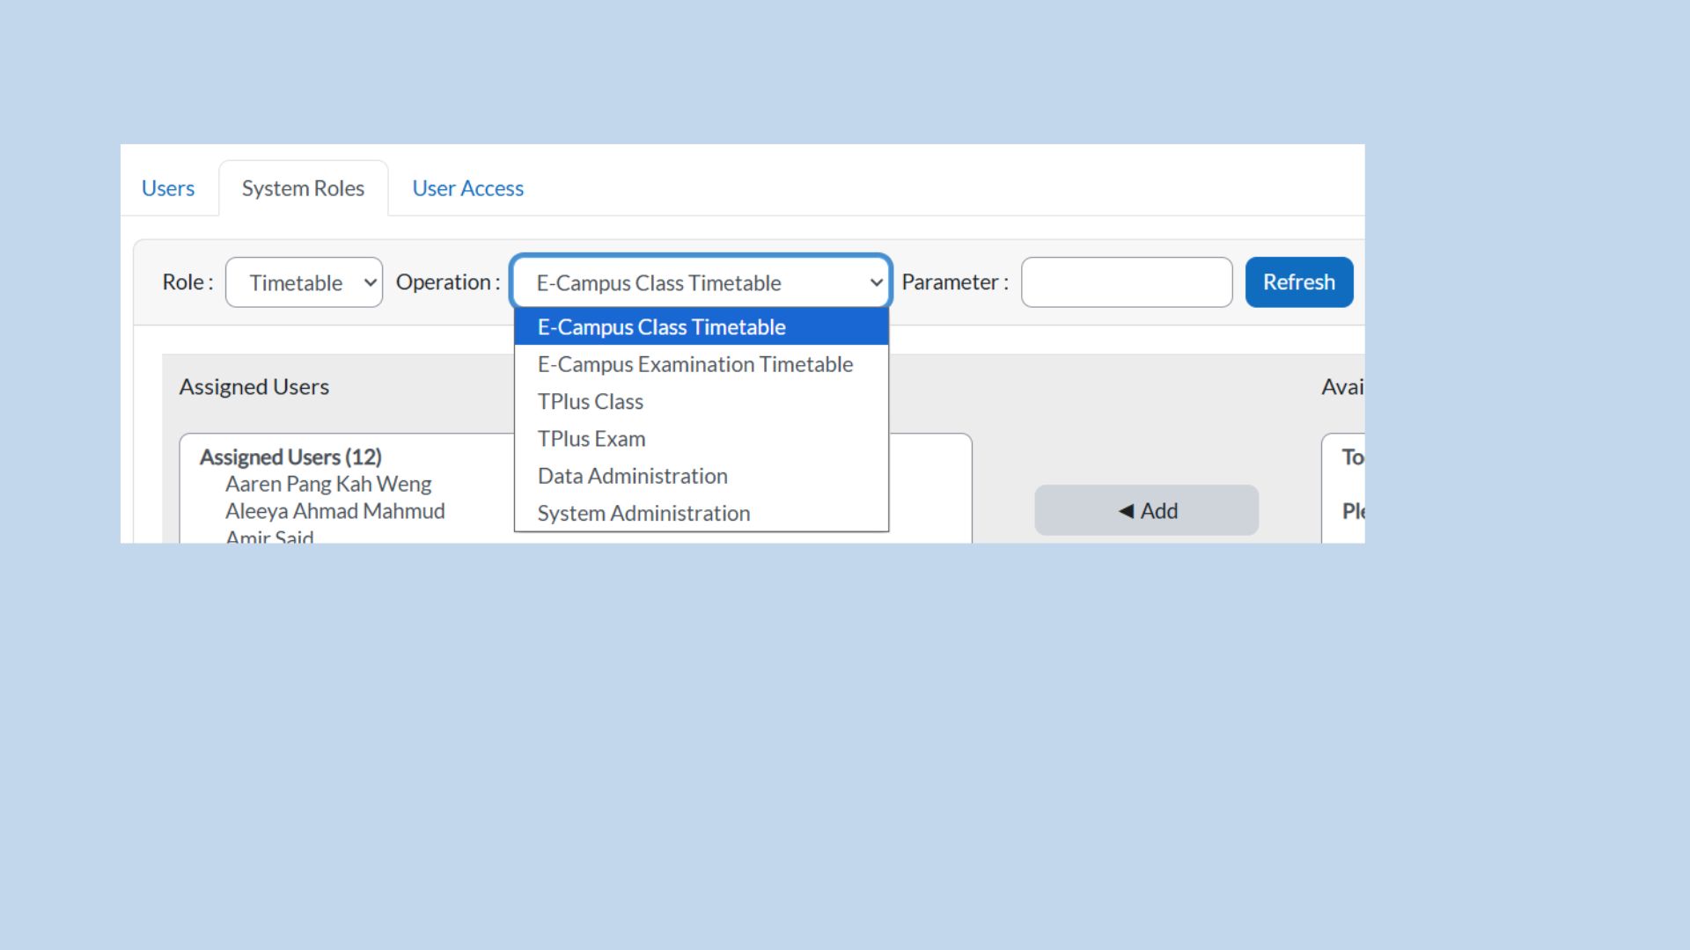1690x950 pixels.
Task: Switch to the System Roles tab
Action: [x=303, y=188]
